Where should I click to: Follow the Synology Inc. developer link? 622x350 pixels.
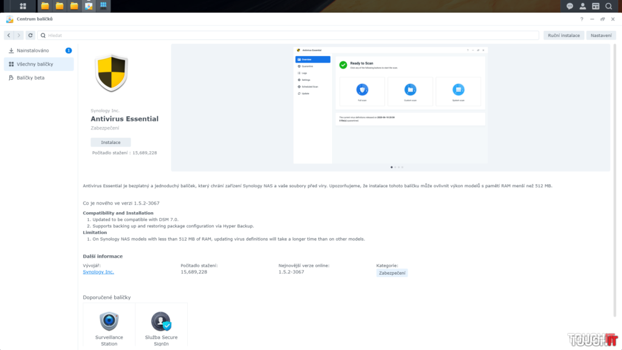click(x=98, y=272)
